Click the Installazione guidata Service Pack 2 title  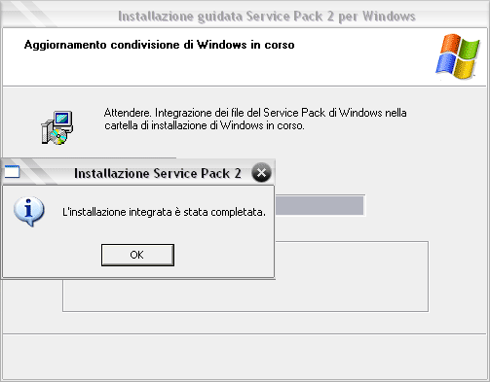point(267,17)
